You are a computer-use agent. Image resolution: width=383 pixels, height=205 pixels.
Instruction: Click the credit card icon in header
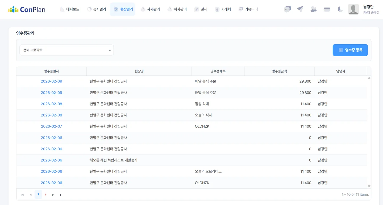tap(327, 9)
